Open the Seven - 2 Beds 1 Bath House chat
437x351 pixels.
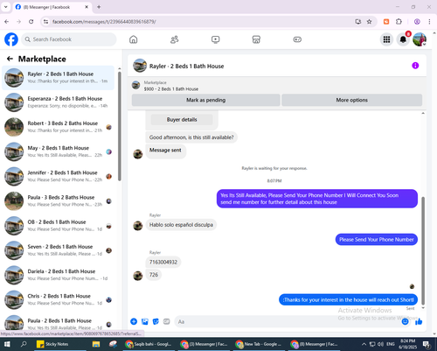coord(58,250)
